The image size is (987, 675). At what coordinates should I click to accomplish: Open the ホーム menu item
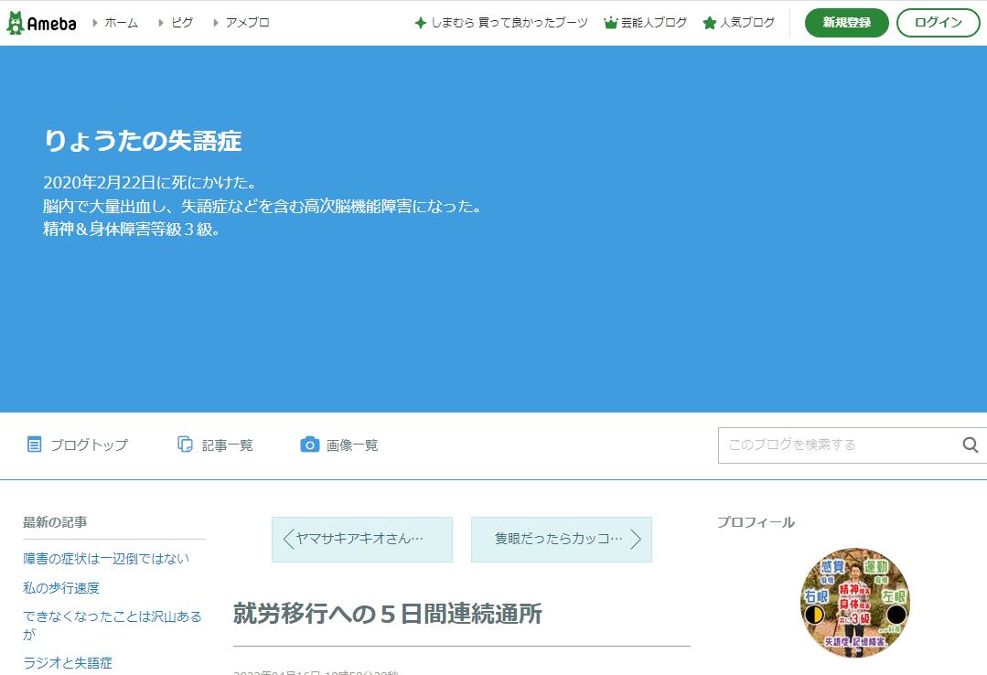coord(121,23)
